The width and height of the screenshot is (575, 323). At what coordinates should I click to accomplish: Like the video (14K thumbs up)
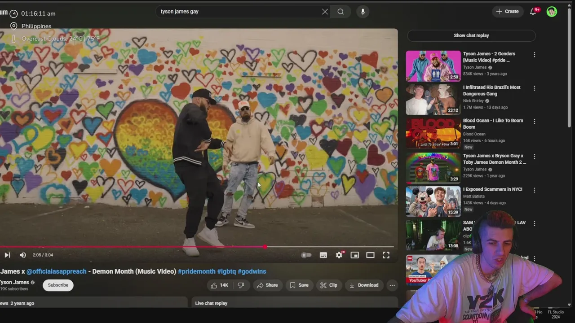tap(220, 285)
